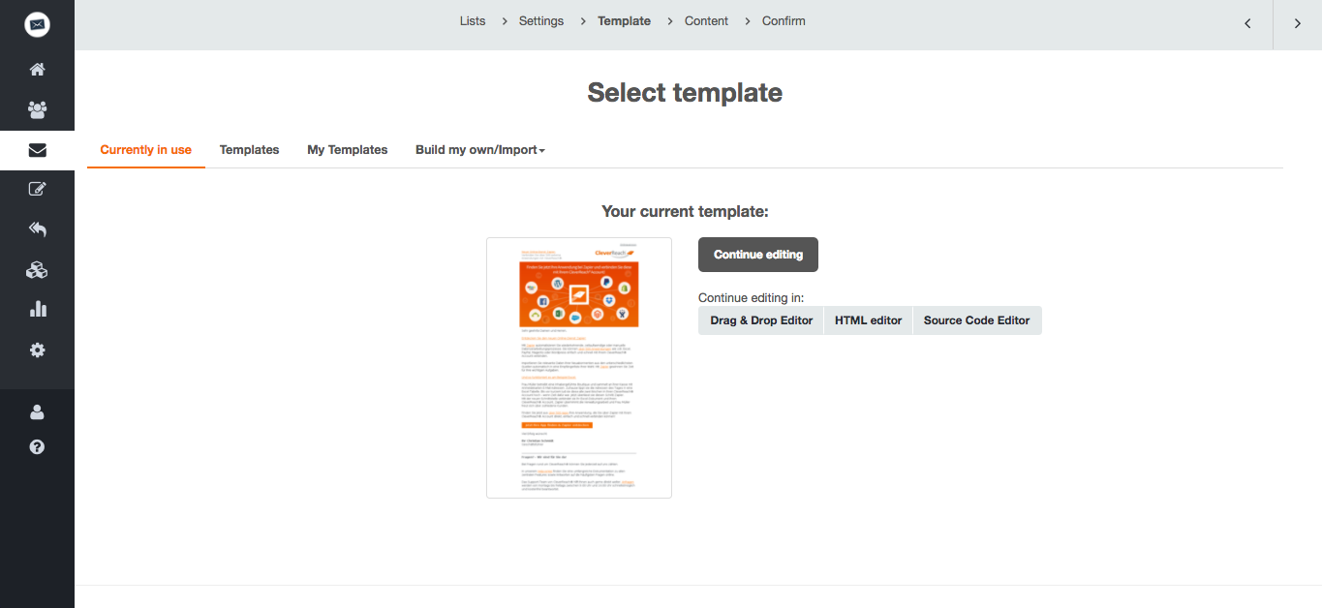Switch to Currently in use tab
This screenshot has height=608, width=1322.
146,150
